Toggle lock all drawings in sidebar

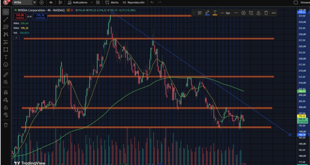pos(6,107)
